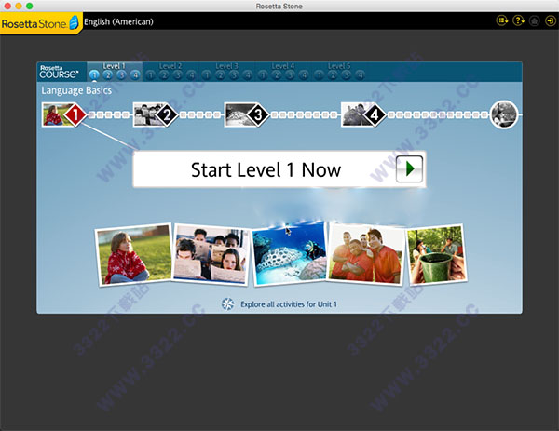The width and height of the screenshot is (559, 431).
Task: Select Unit 4 circle under Level 1
Action: coord(135,75)
